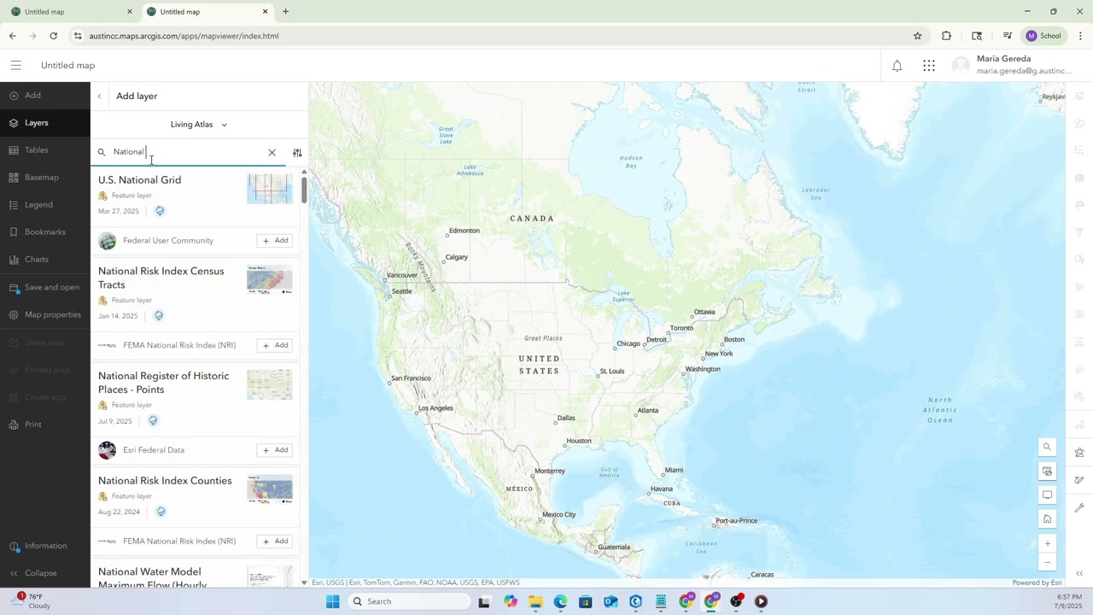Open the fullscreen monitor map tool
This screenshot has width=1093, height=615.
(1047, 495)
